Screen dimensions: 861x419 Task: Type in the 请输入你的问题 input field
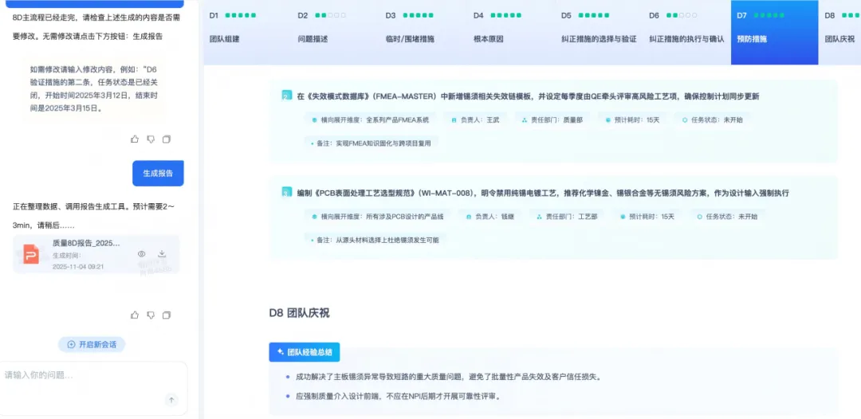(x=88, y=375)
